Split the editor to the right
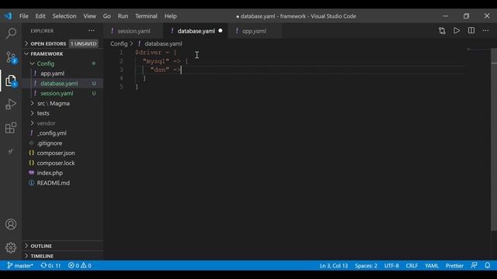The height and width of the screenshot is (279, 497). 471,31
